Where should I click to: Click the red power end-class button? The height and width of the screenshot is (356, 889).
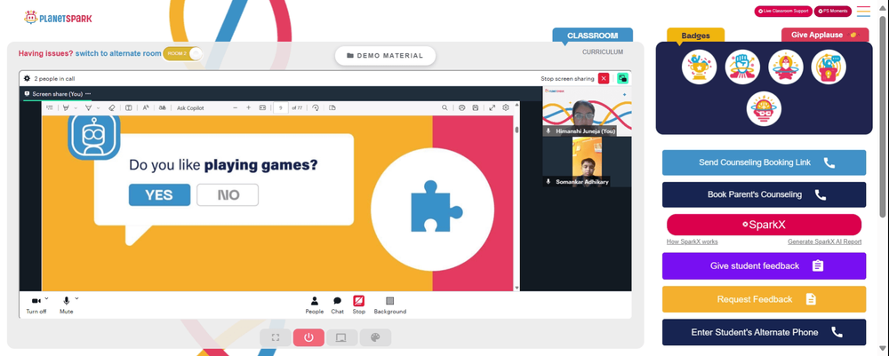[x=309, y=338]
